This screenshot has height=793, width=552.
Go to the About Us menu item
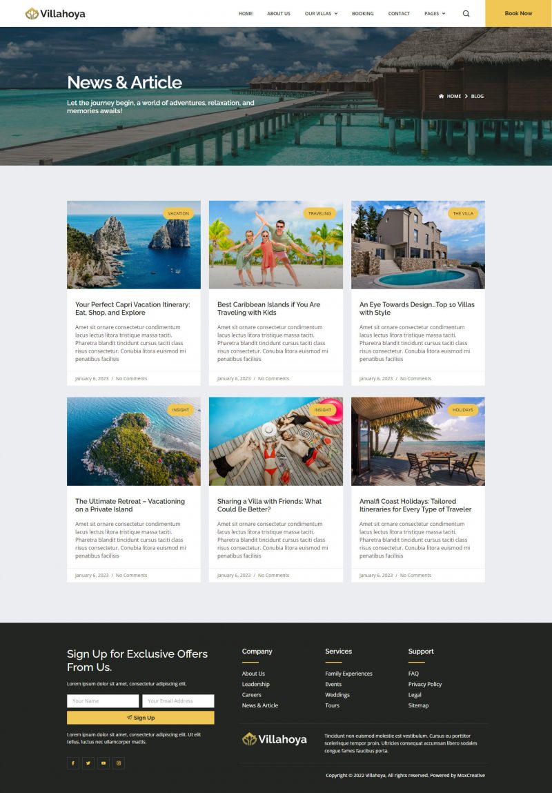[279, 14]
